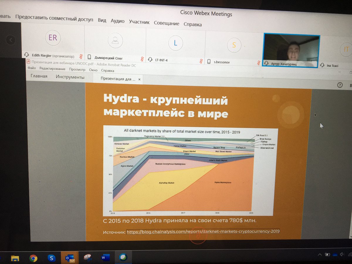The width and height of the screenshot is (352, 264).
Task: Select the L avatar of LT-INT-4
Action: click(x=175, y=43)
